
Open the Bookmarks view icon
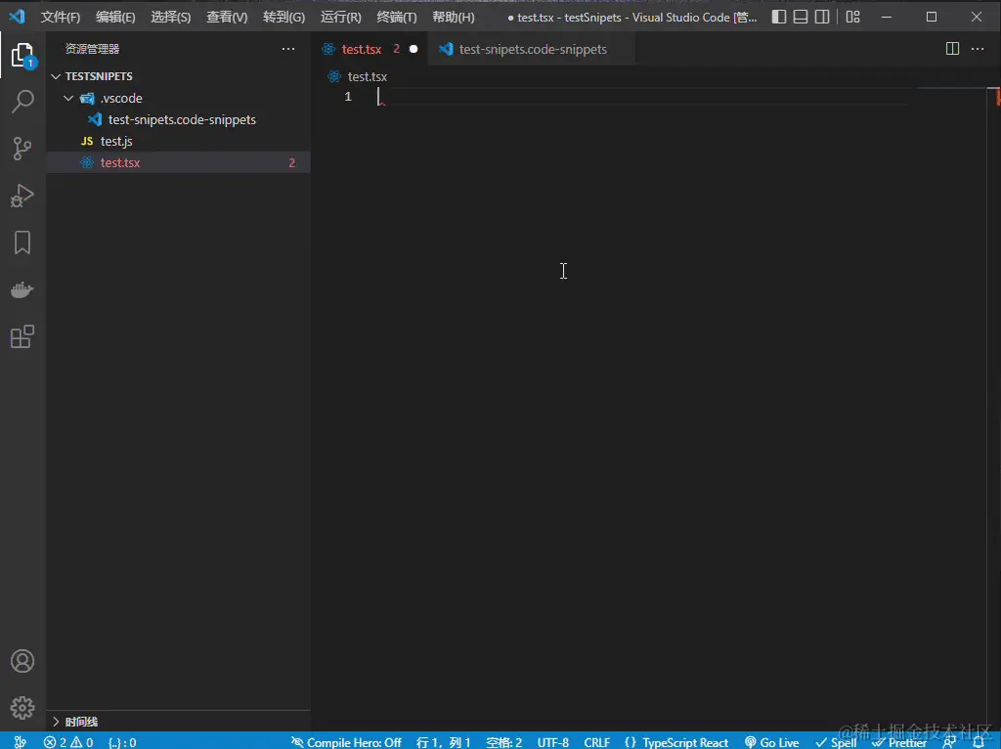pos(22,242)
